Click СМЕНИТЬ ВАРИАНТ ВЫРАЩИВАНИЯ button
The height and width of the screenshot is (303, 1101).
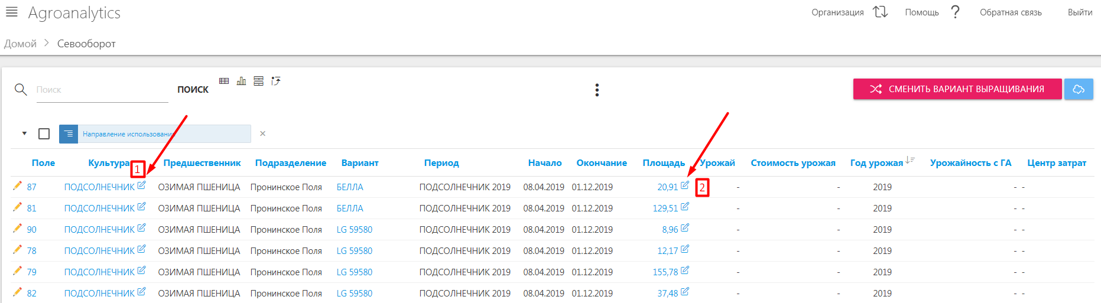pyautogui.click(x=957, y=89)
